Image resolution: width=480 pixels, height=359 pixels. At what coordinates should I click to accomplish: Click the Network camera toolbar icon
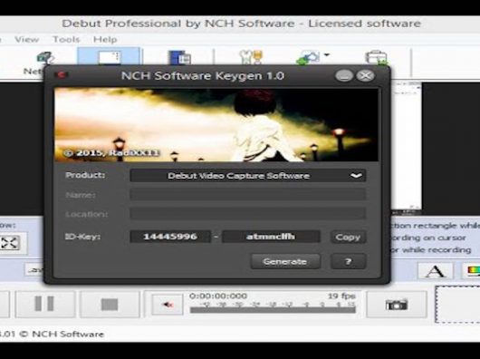(45, 58)
